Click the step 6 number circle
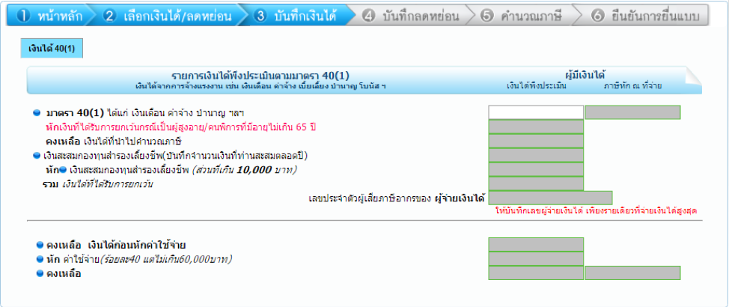729x307 pixels. (x=597, y=16)
